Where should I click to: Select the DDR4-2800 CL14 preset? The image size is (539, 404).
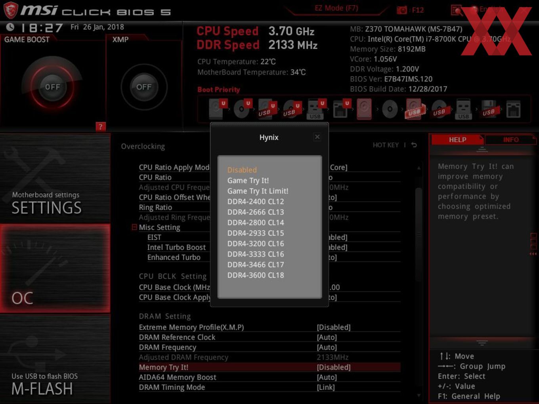[x=256, y=223]
